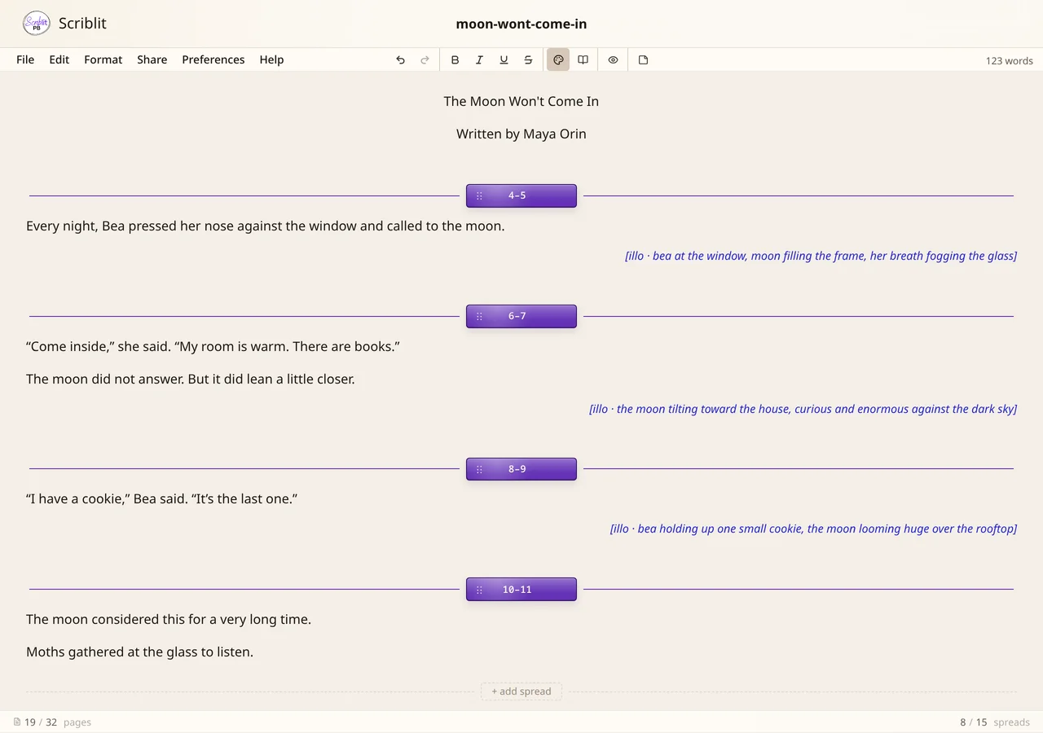The height and width of the screenshot is (733, 1043).
Task: Toggle underline formatting
Action: click(504, 59)
